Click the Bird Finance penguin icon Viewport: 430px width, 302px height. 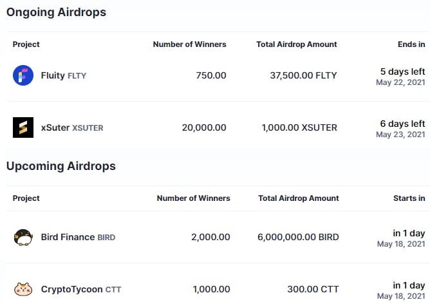point(23,237)
